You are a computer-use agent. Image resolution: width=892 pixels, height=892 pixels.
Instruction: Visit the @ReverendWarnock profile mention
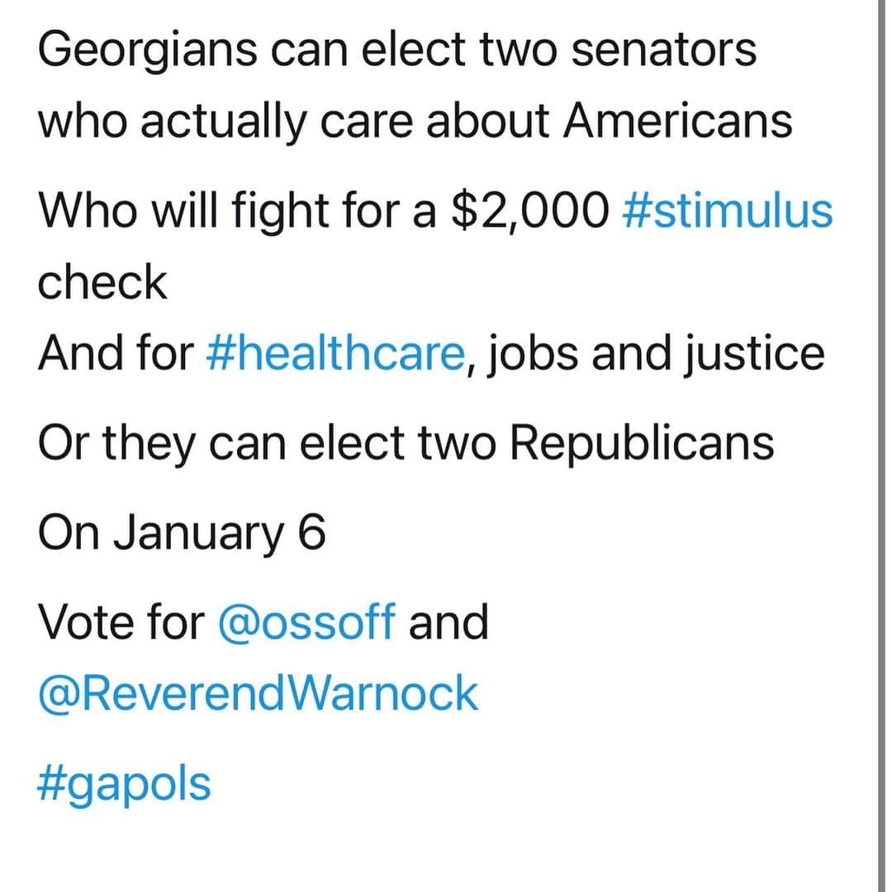point(258,694)
